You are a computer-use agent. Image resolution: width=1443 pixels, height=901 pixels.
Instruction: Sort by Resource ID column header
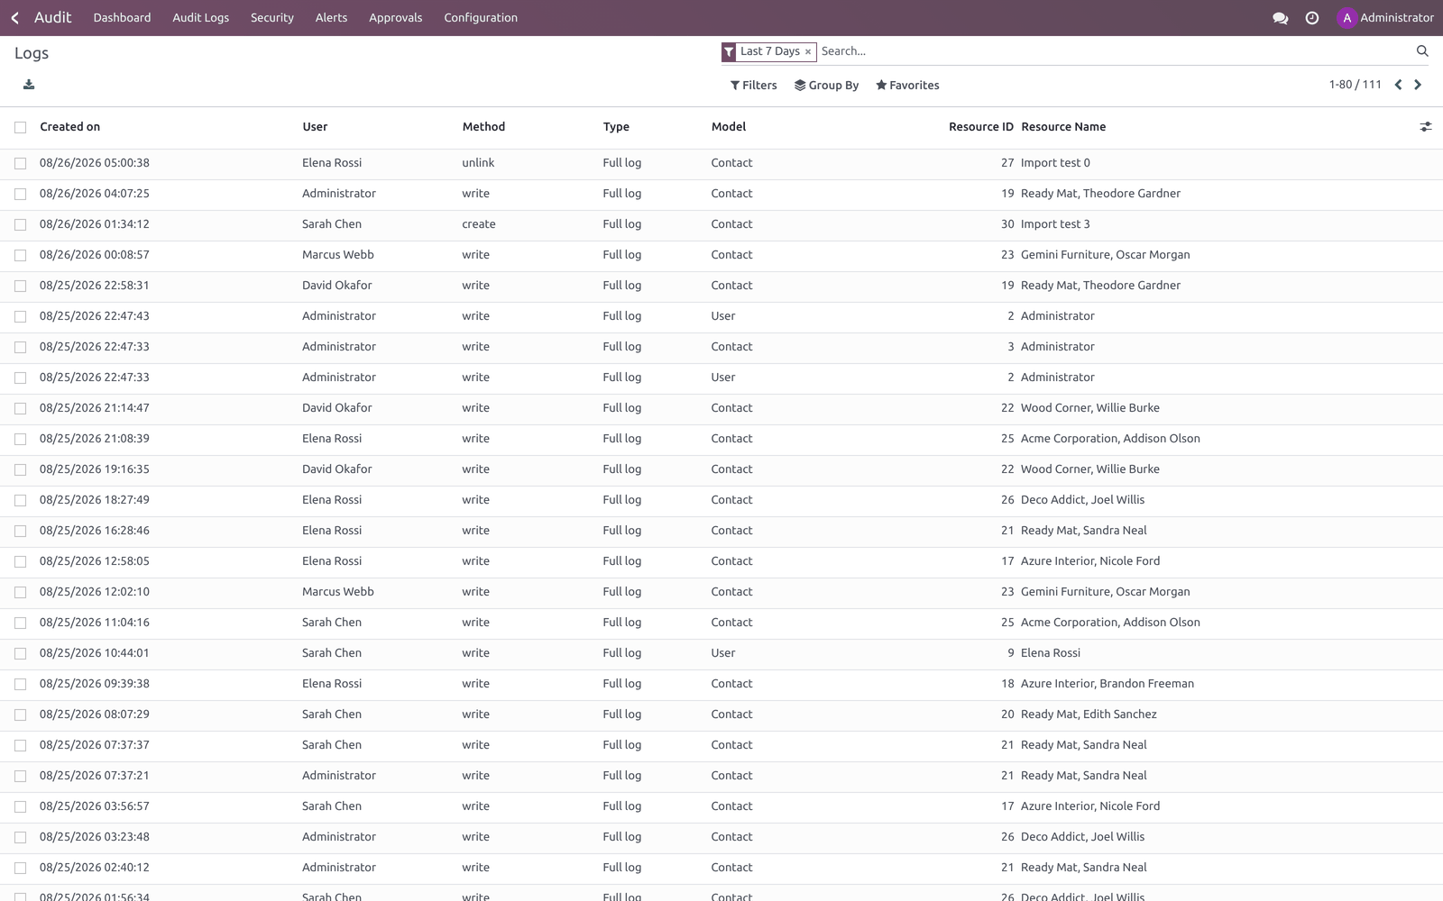point(980,127)
